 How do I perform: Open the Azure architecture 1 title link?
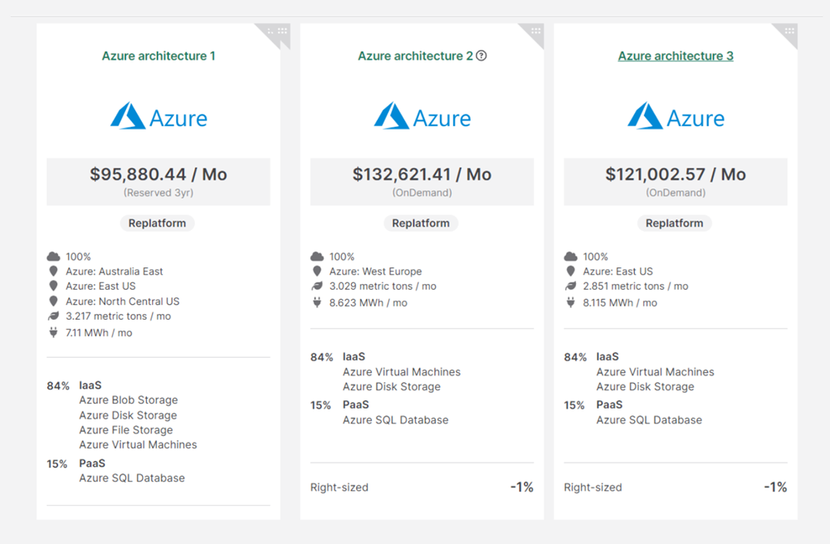click(x=159, y=56)
